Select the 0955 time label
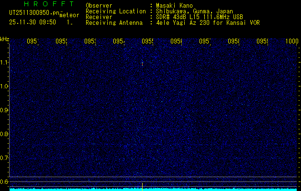 click(x=147, y=41)
